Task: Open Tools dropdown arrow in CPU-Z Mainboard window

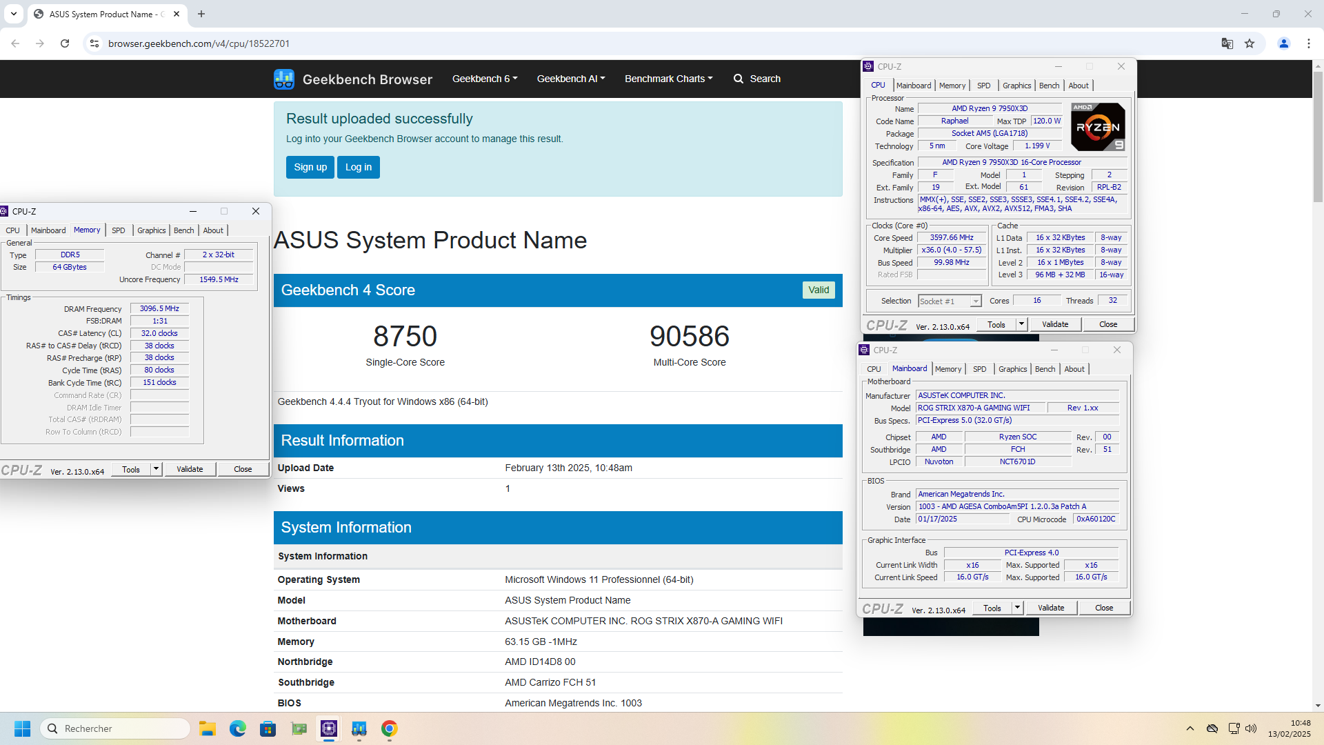Action: click(1017, 608)
